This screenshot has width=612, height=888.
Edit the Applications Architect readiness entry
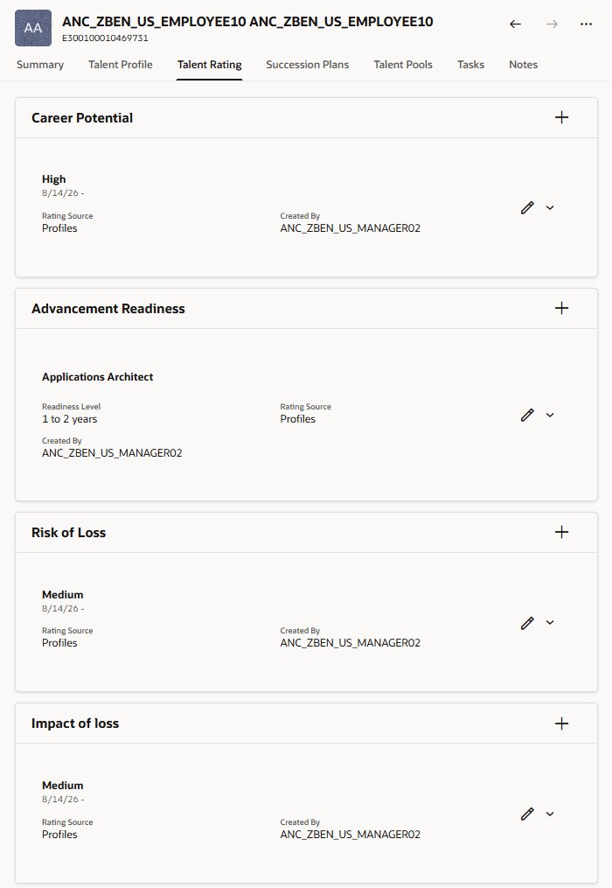point(527,415)
